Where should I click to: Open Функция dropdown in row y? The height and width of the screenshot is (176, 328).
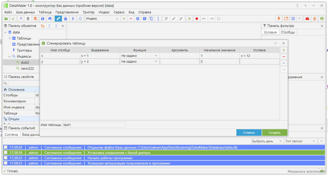pos(156,61)
